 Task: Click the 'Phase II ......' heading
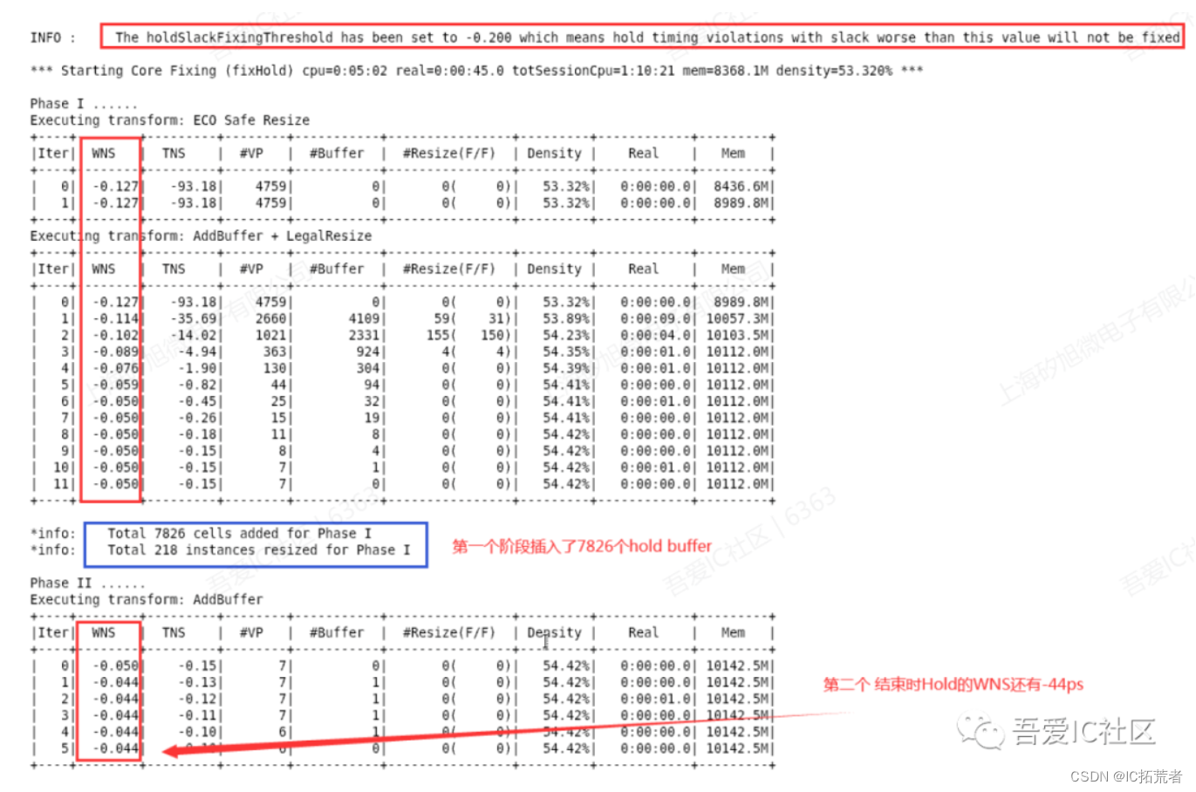pyautogui.click(x=87, y=583)
